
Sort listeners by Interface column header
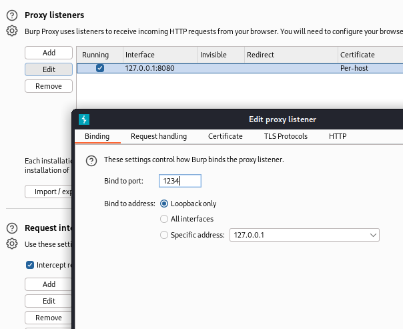tap(160, 55)
